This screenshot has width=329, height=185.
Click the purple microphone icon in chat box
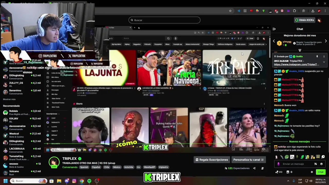click(278, 164)
